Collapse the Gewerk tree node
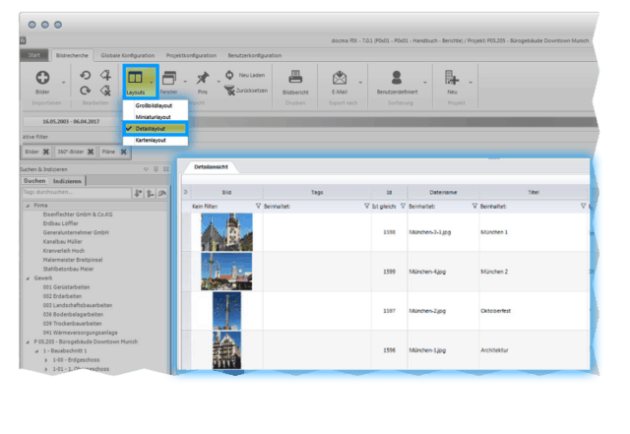Viewport: 630px width, 434px height. (x=28, y=279)
